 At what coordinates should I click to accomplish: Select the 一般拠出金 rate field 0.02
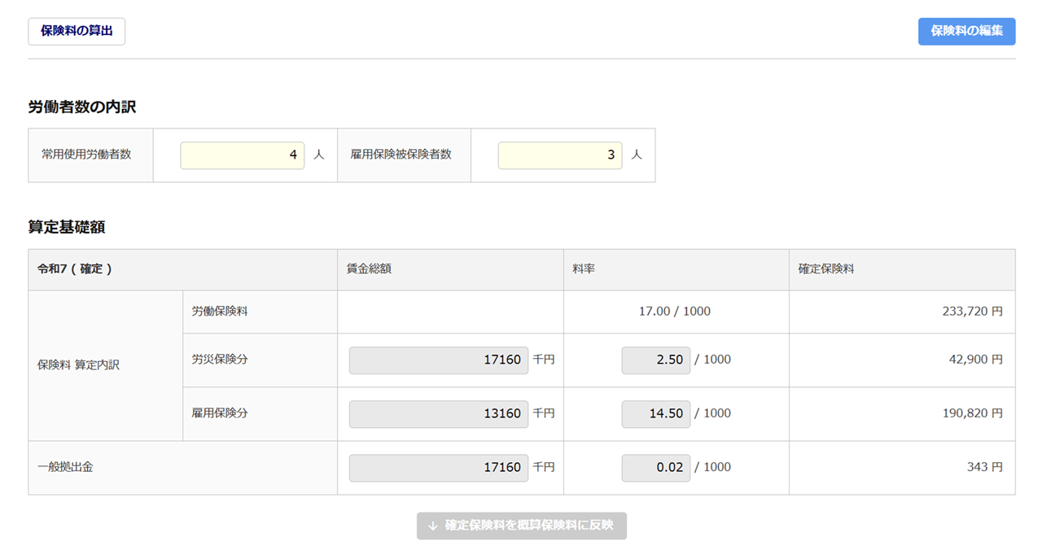click(x=655, y=467)
